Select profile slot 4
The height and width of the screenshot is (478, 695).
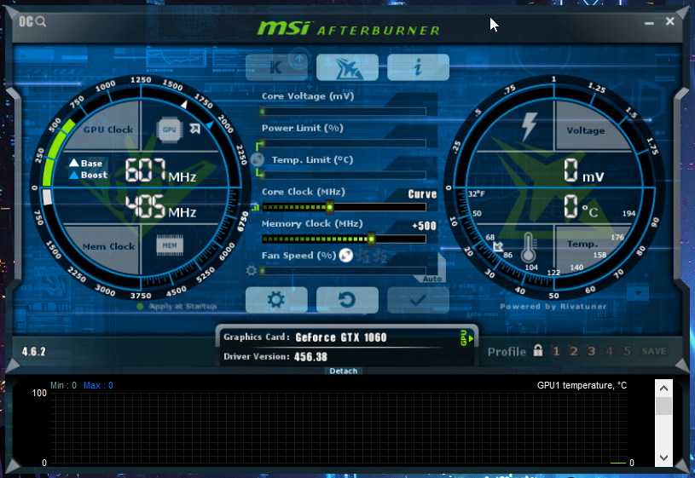point(609,351)
